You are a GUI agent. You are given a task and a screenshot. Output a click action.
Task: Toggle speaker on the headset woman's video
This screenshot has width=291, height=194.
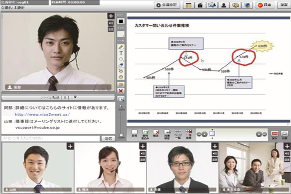pos(143,153)
